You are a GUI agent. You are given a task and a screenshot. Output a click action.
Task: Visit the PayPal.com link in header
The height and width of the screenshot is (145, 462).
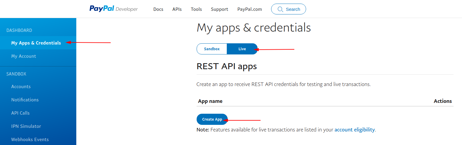point(249,9)
